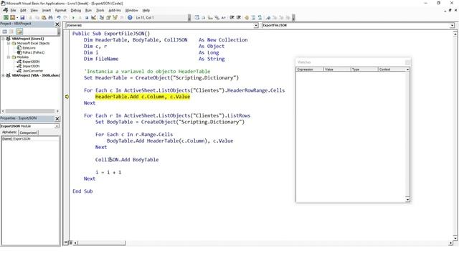Close the Watches window
This screenshot has height=258, width=459.
pos(407,62)
